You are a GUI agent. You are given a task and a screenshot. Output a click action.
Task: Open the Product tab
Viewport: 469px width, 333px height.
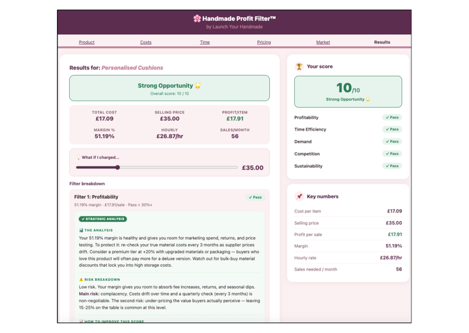click(86, 42)
